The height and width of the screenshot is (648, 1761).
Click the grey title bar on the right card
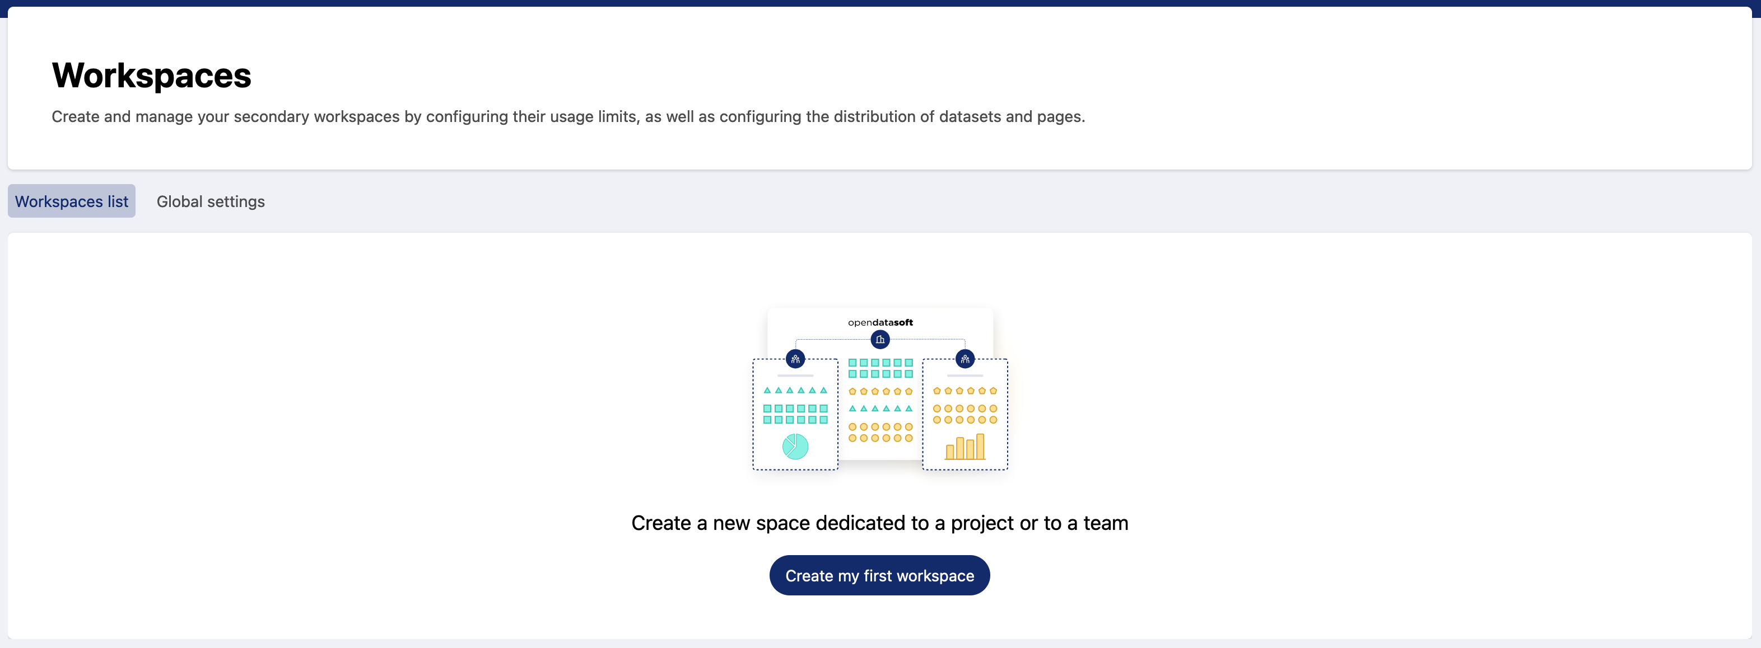coord(965,375)
